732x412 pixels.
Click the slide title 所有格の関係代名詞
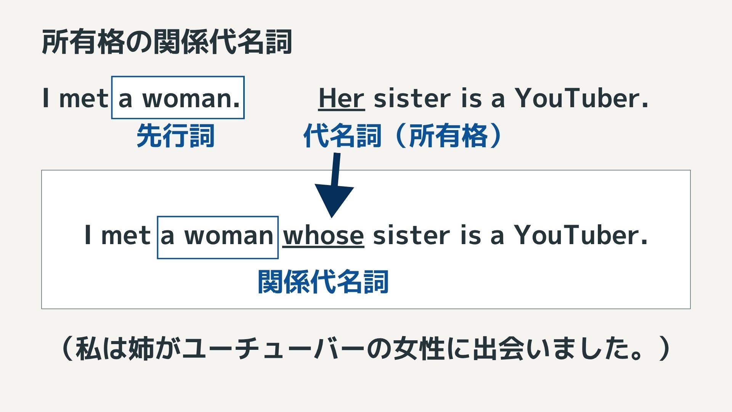pyautogui.click(x=167, y=42)
